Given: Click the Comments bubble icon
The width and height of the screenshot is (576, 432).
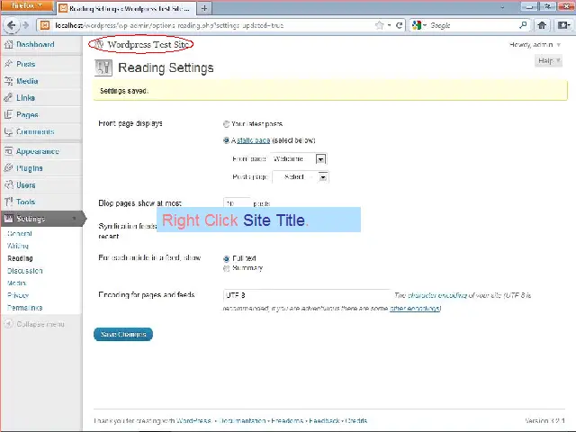Looking at the screenshot, I should click(8, 132).
